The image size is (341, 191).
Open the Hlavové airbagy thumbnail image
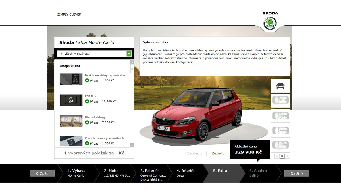click(71, 121)
